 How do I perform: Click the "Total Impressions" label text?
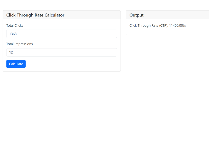tap(20, 44)
